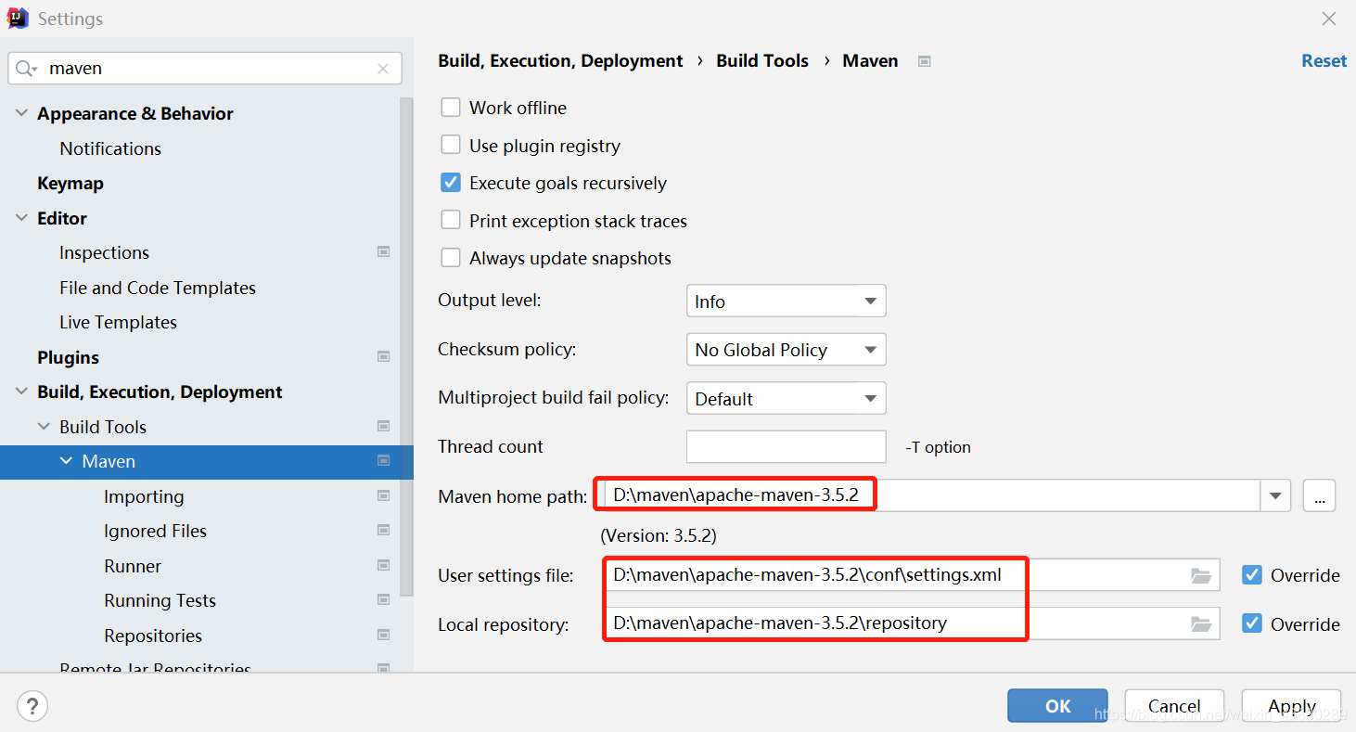Open the Maven home path dropdown arrow
The width and height of the screenshot is (1356, 732).
coord(1275,495)
